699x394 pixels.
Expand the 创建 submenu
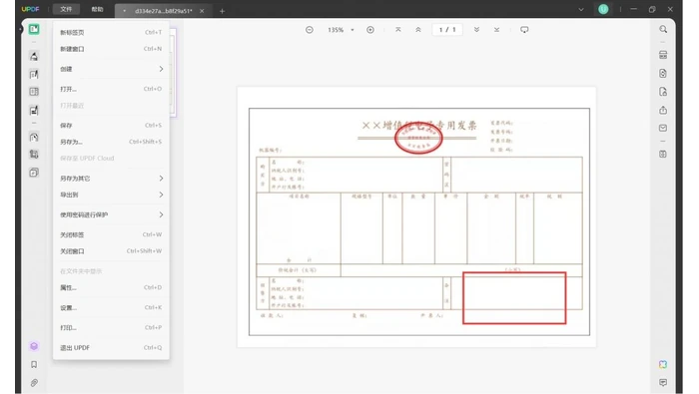(111, 69)
